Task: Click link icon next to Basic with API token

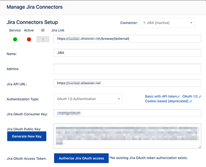Action: pyautogui.click(x=178, y=97)
